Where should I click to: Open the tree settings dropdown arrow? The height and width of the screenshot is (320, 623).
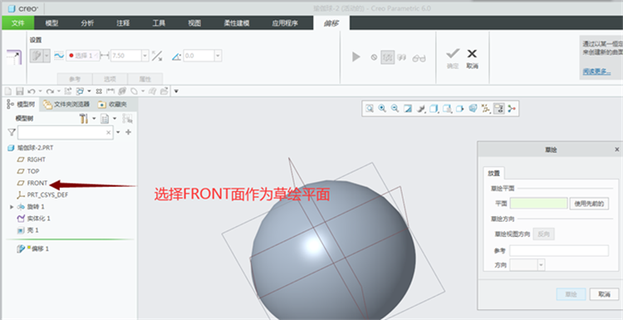tap(94, 119)
